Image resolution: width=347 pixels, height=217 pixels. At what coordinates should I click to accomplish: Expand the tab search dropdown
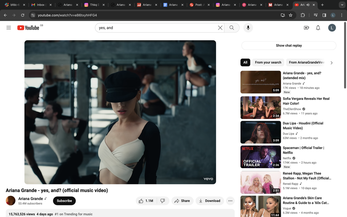point(342,5)
